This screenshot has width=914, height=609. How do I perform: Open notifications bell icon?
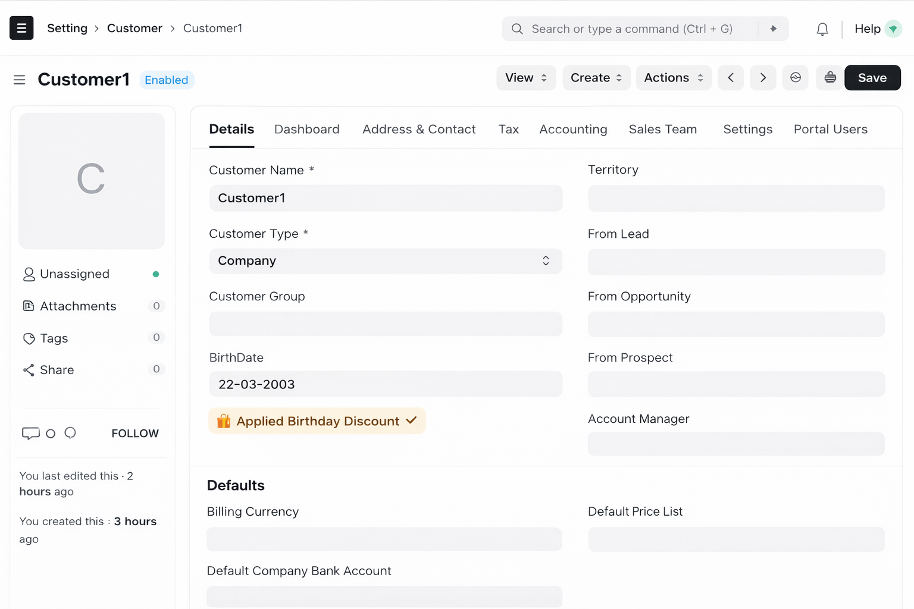[x=822, y=29]
